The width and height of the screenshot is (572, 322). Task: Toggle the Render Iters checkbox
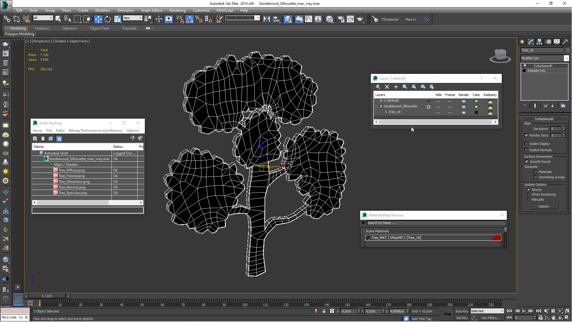point(526,135)
